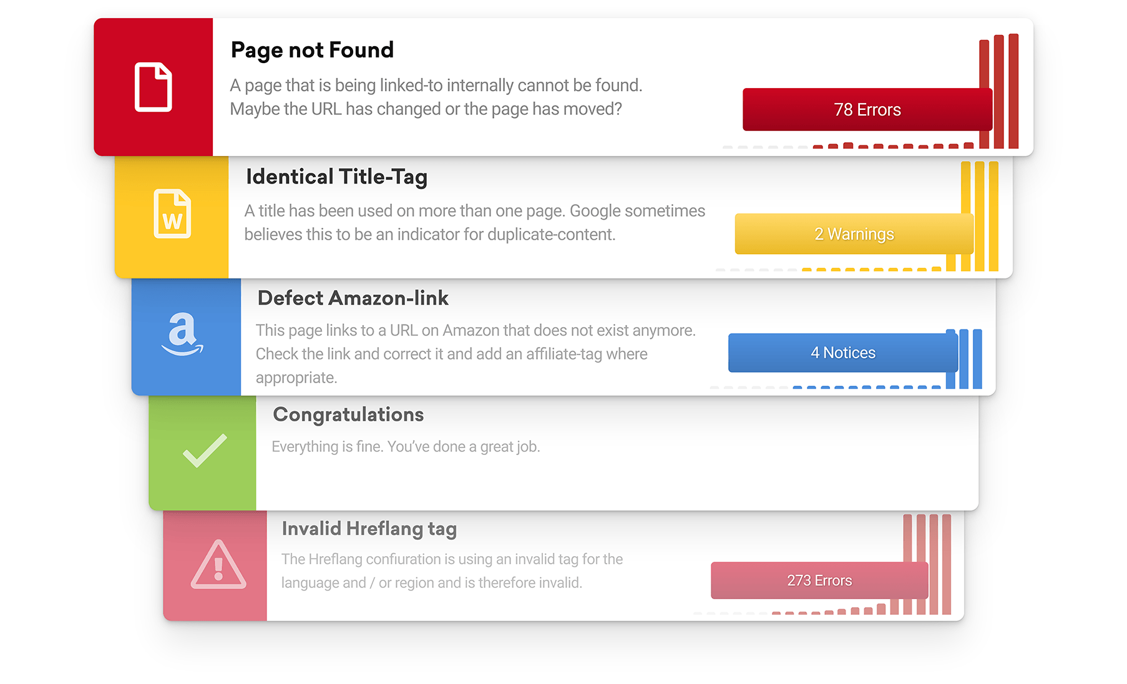Open the 4 Notices button

(x=843, y=353)
